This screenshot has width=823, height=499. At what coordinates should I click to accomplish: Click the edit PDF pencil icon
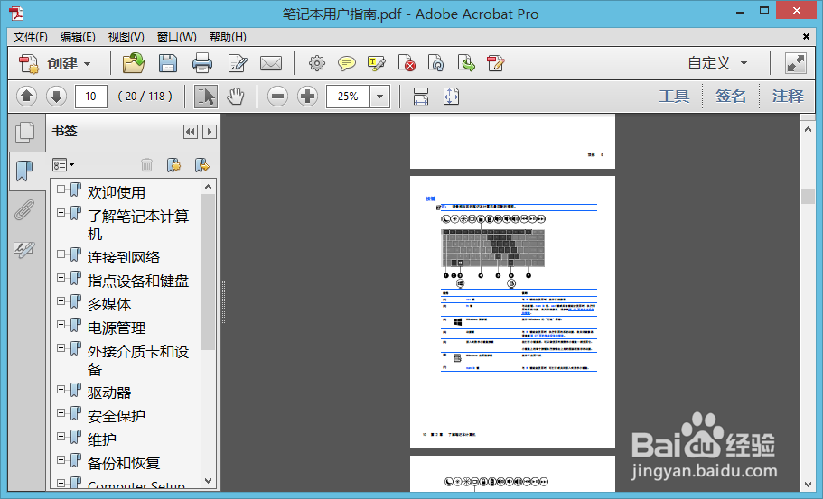(x=496, y=63)
